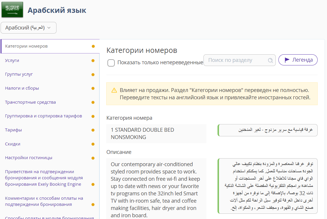Open Комментарии к способам оплаты section
This screenshot has height=219, width=327.
pos(44,201)
